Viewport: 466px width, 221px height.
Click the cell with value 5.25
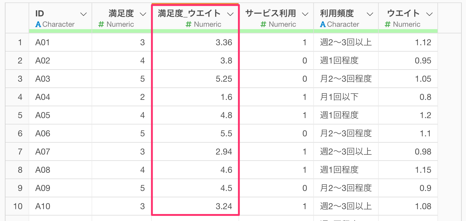195,79
